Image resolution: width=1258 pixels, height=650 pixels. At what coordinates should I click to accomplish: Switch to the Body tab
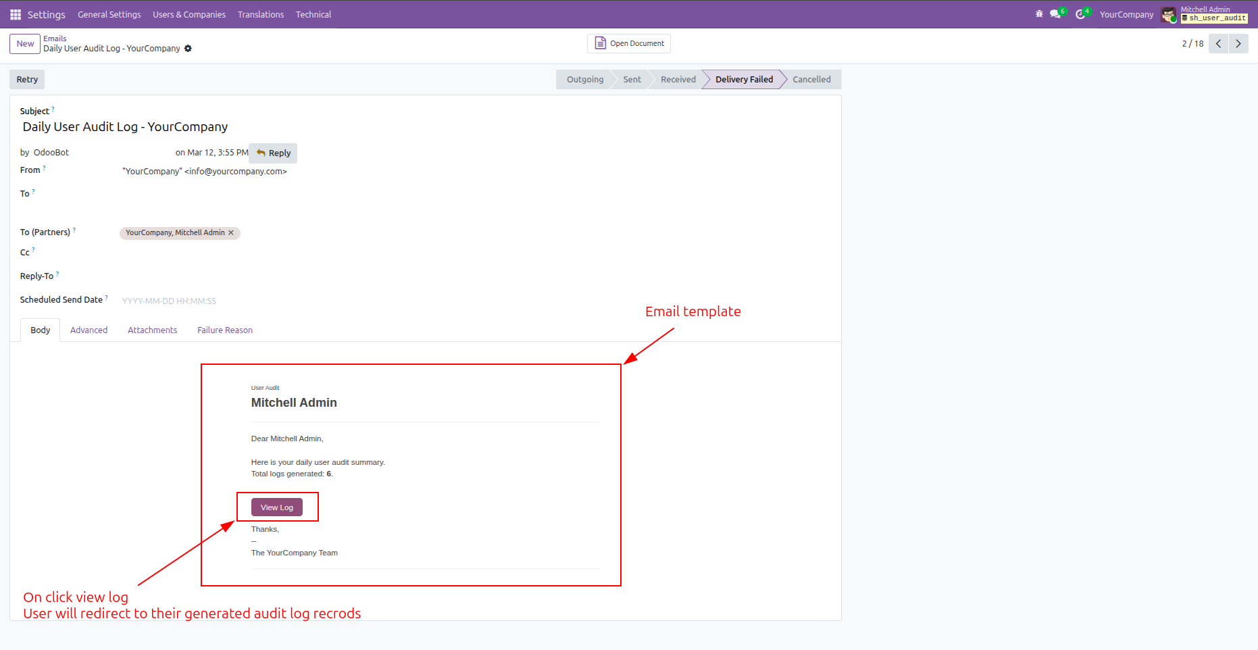[41, 330]
